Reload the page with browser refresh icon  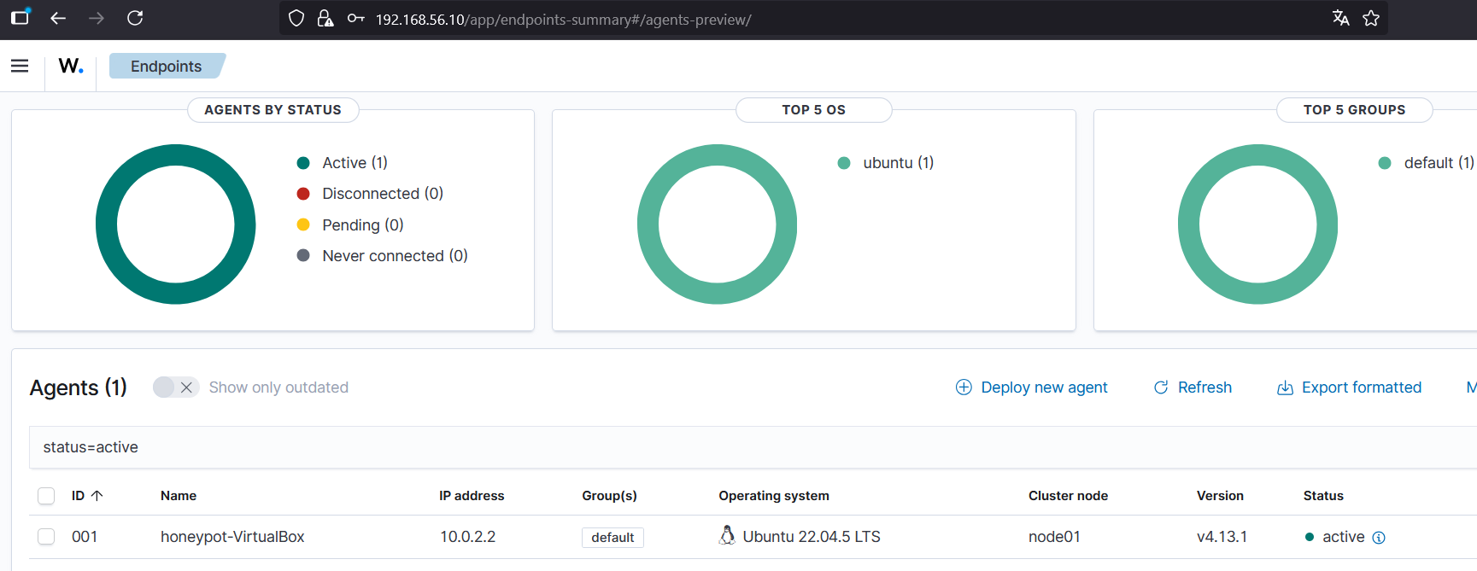coord(135,18)
